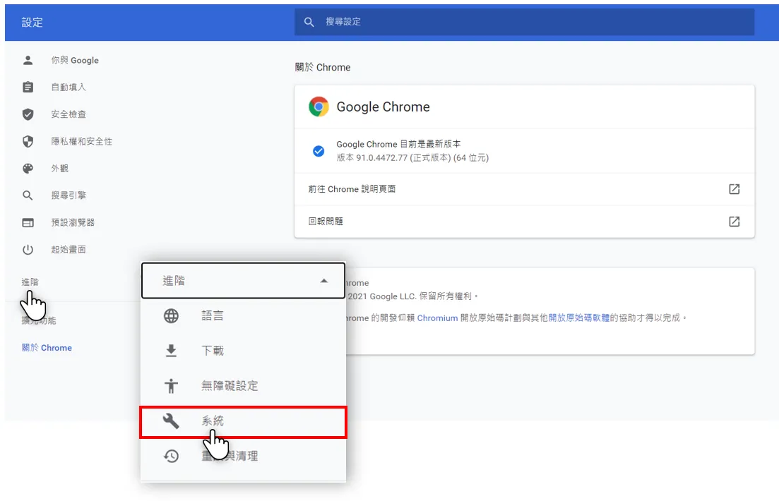779x501 pixels.
Task: Click the Chromium link
Action: pos(437,318)
